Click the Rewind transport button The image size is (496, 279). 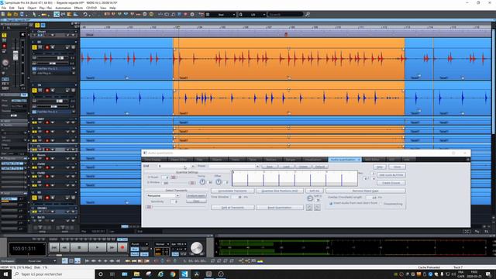tap(64, 248)
